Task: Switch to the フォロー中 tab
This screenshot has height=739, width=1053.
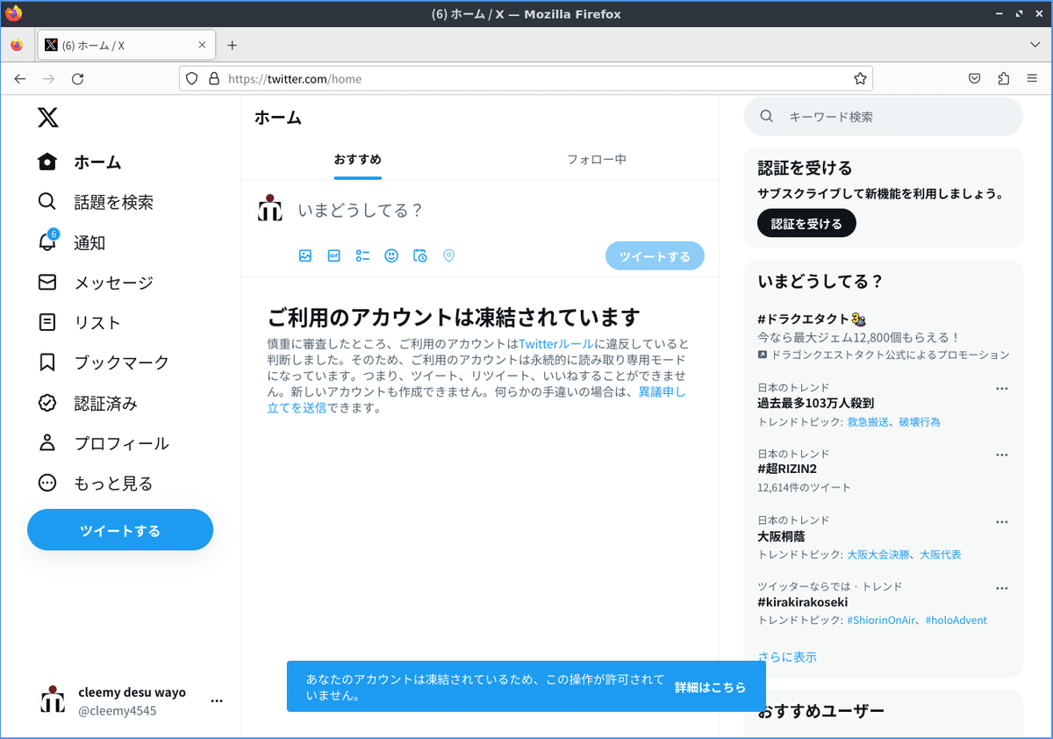Action: [x=596, y=159]
